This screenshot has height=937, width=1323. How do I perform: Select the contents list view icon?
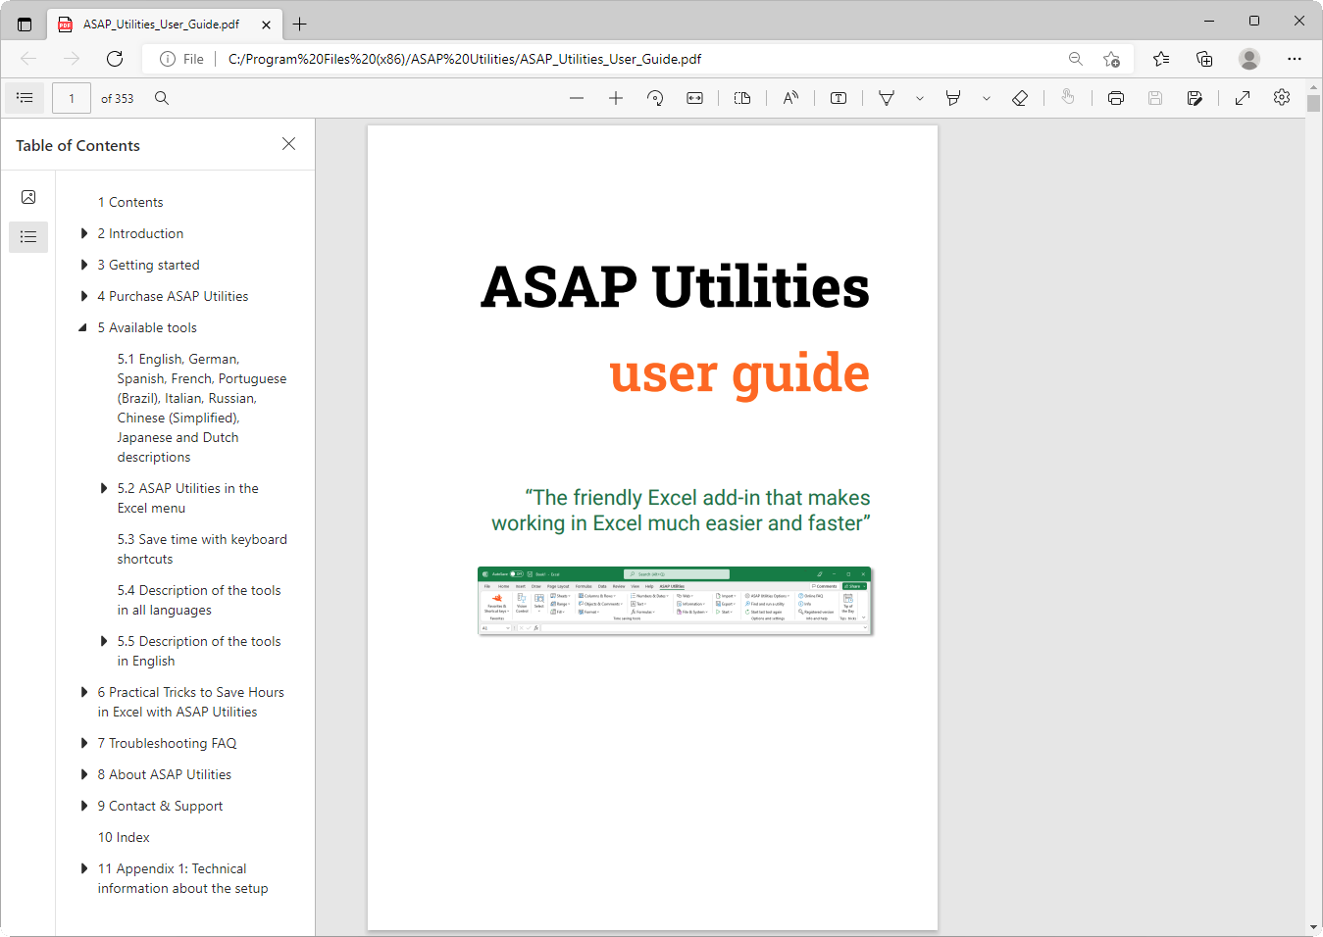[x=28, y=237]
